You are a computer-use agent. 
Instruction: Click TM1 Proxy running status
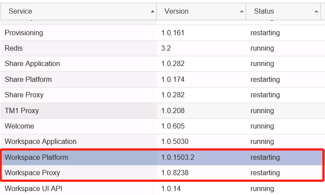point(262,111)
